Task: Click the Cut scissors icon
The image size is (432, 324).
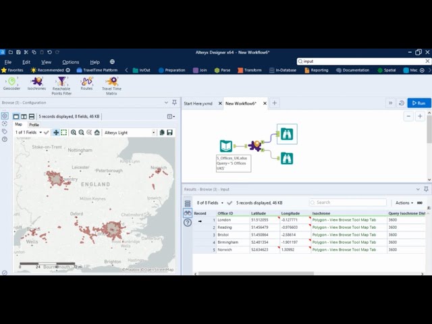Action: [x=26, y=52]
